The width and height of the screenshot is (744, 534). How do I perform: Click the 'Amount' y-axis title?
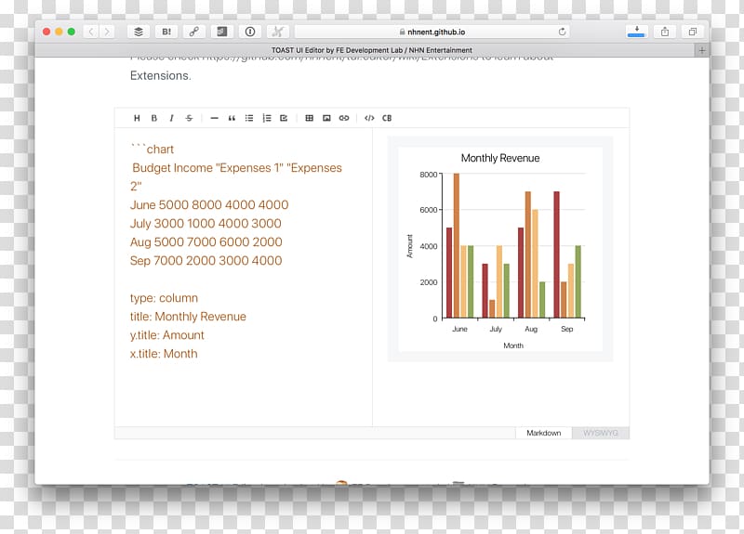410,246
